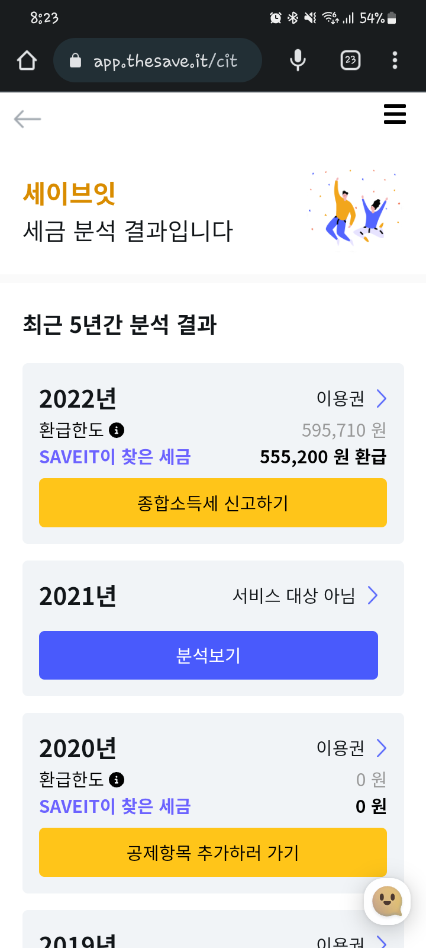
Task: Tap the site lock security icon
Action: point(75,60)
